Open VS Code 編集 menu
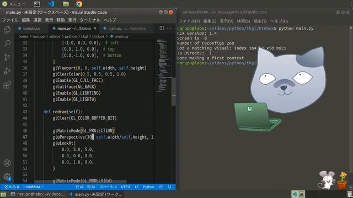Image resolution: width=353 pixels, height=198 pixels. 26,20
